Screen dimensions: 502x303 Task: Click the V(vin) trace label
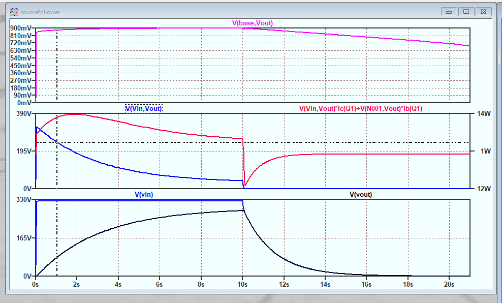tap(144, 194)
